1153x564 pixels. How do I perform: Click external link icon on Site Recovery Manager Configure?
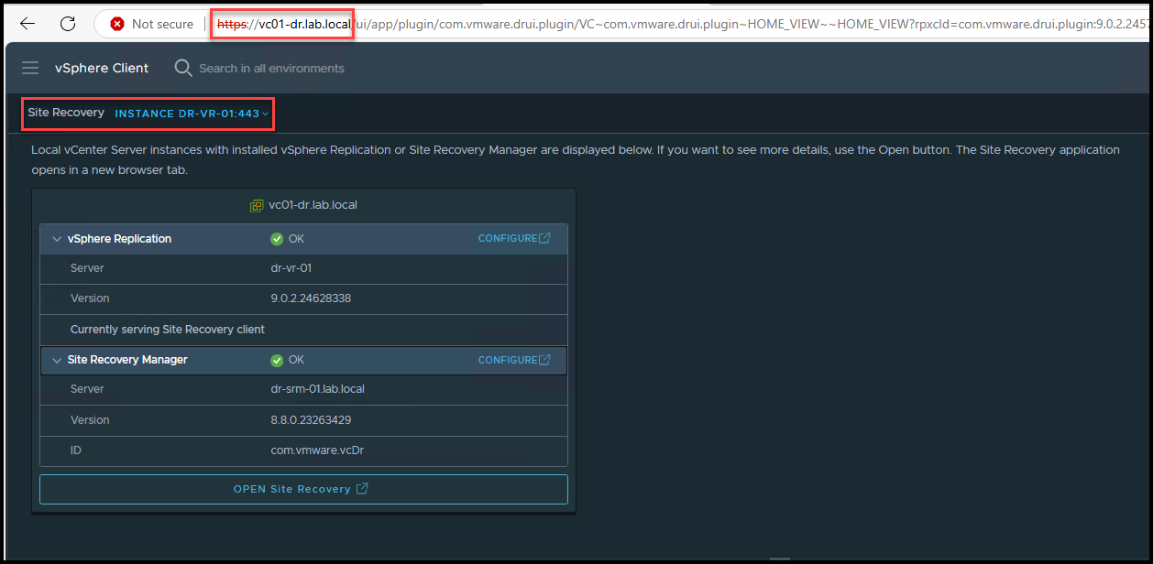(x=545, y=360)
